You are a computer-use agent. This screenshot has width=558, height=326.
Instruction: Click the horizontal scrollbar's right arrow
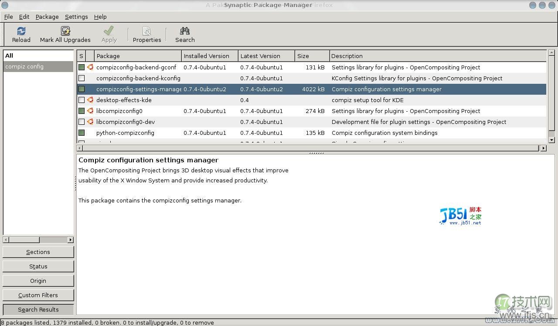543,148
